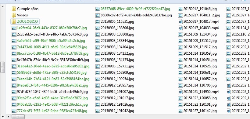Screen dimensions: 250x119
Task: Click image icon of 84abe8c3-f84c-4445-8396-e0b5ba4c68a1.jpg
Action: point(14,86)
